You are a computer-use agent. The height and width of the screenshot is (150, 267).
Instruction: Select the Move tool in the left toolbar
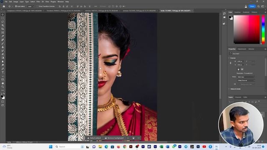3,15
